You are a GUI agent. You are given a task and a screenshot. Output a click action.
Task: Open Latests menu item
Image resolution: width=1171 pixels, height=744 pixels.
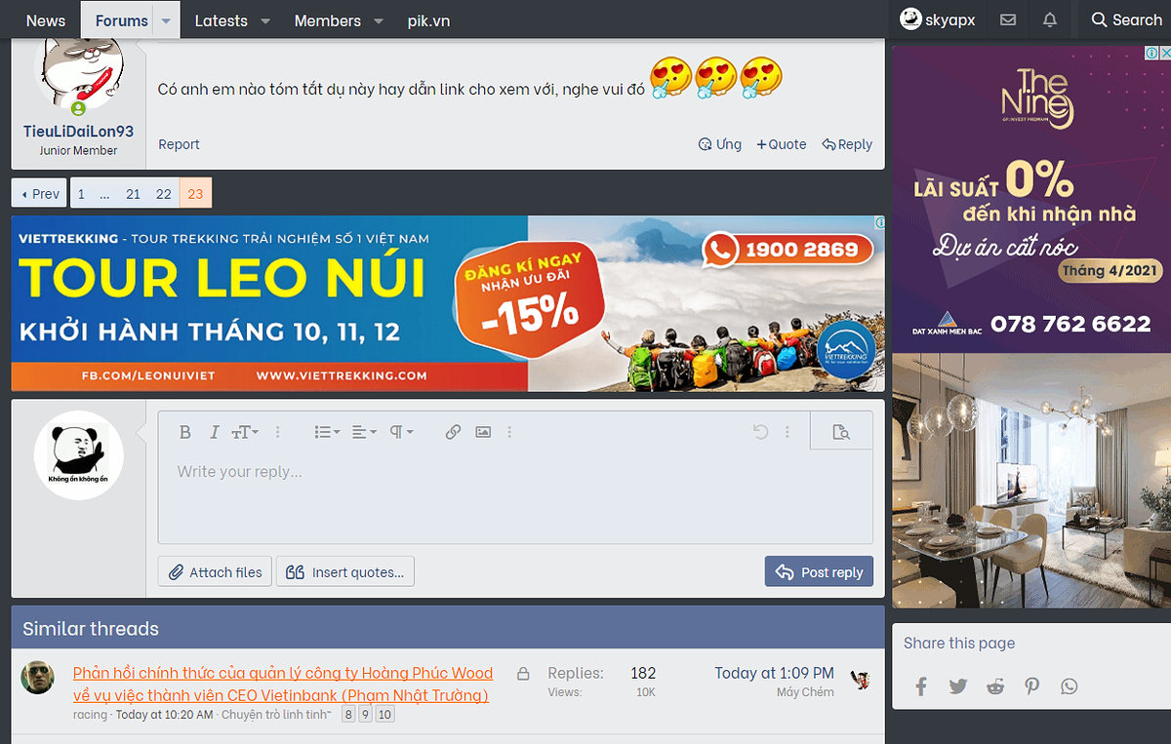coord(221,20)
